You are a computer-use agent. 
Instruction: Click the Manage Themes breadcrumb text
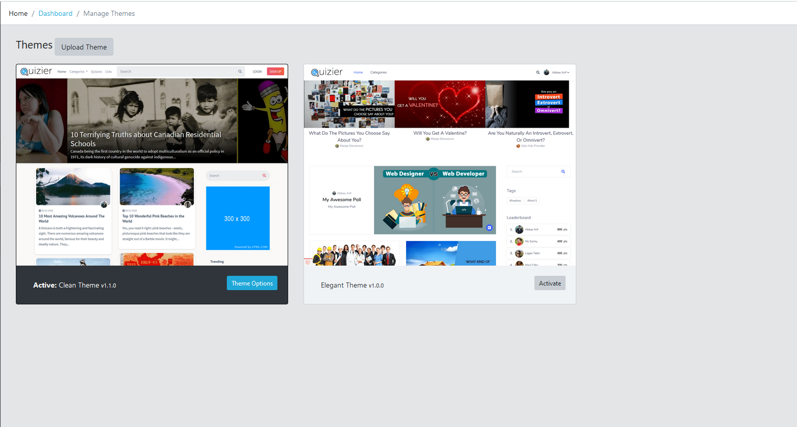109,13
